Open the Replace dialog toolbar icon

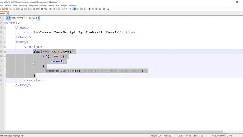click(46, 9)
